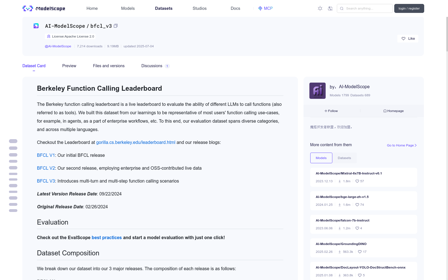The image size is (448, 280).
Task: Click download icon on GroundingDINO card
Action: 340,252
